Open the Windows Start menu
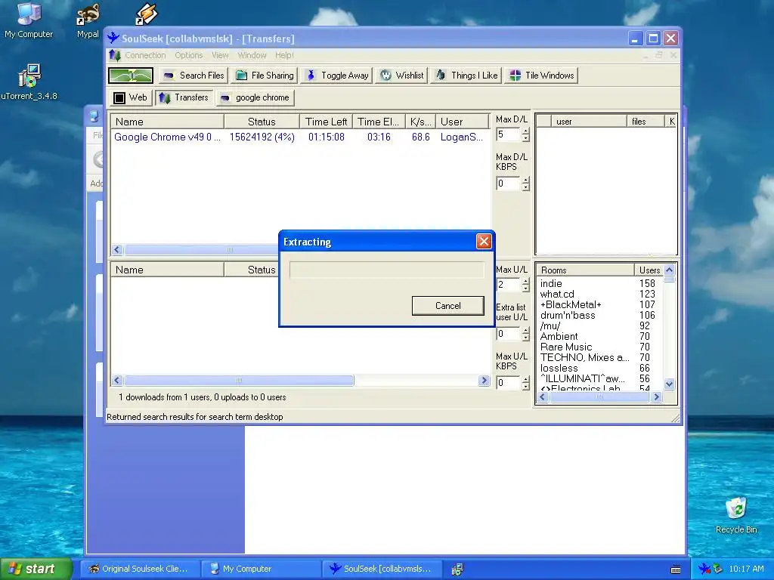 (36, 569)
